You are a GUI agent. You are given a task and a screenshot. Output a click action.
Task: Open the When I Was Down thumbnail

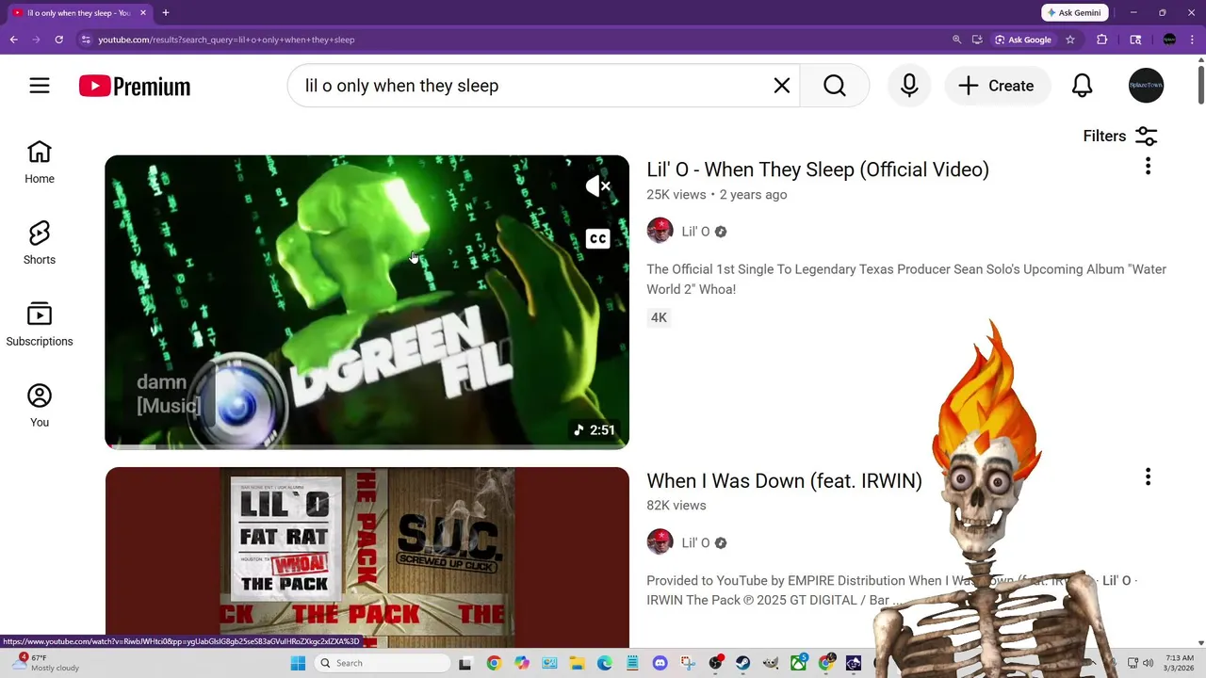point(367,557)
